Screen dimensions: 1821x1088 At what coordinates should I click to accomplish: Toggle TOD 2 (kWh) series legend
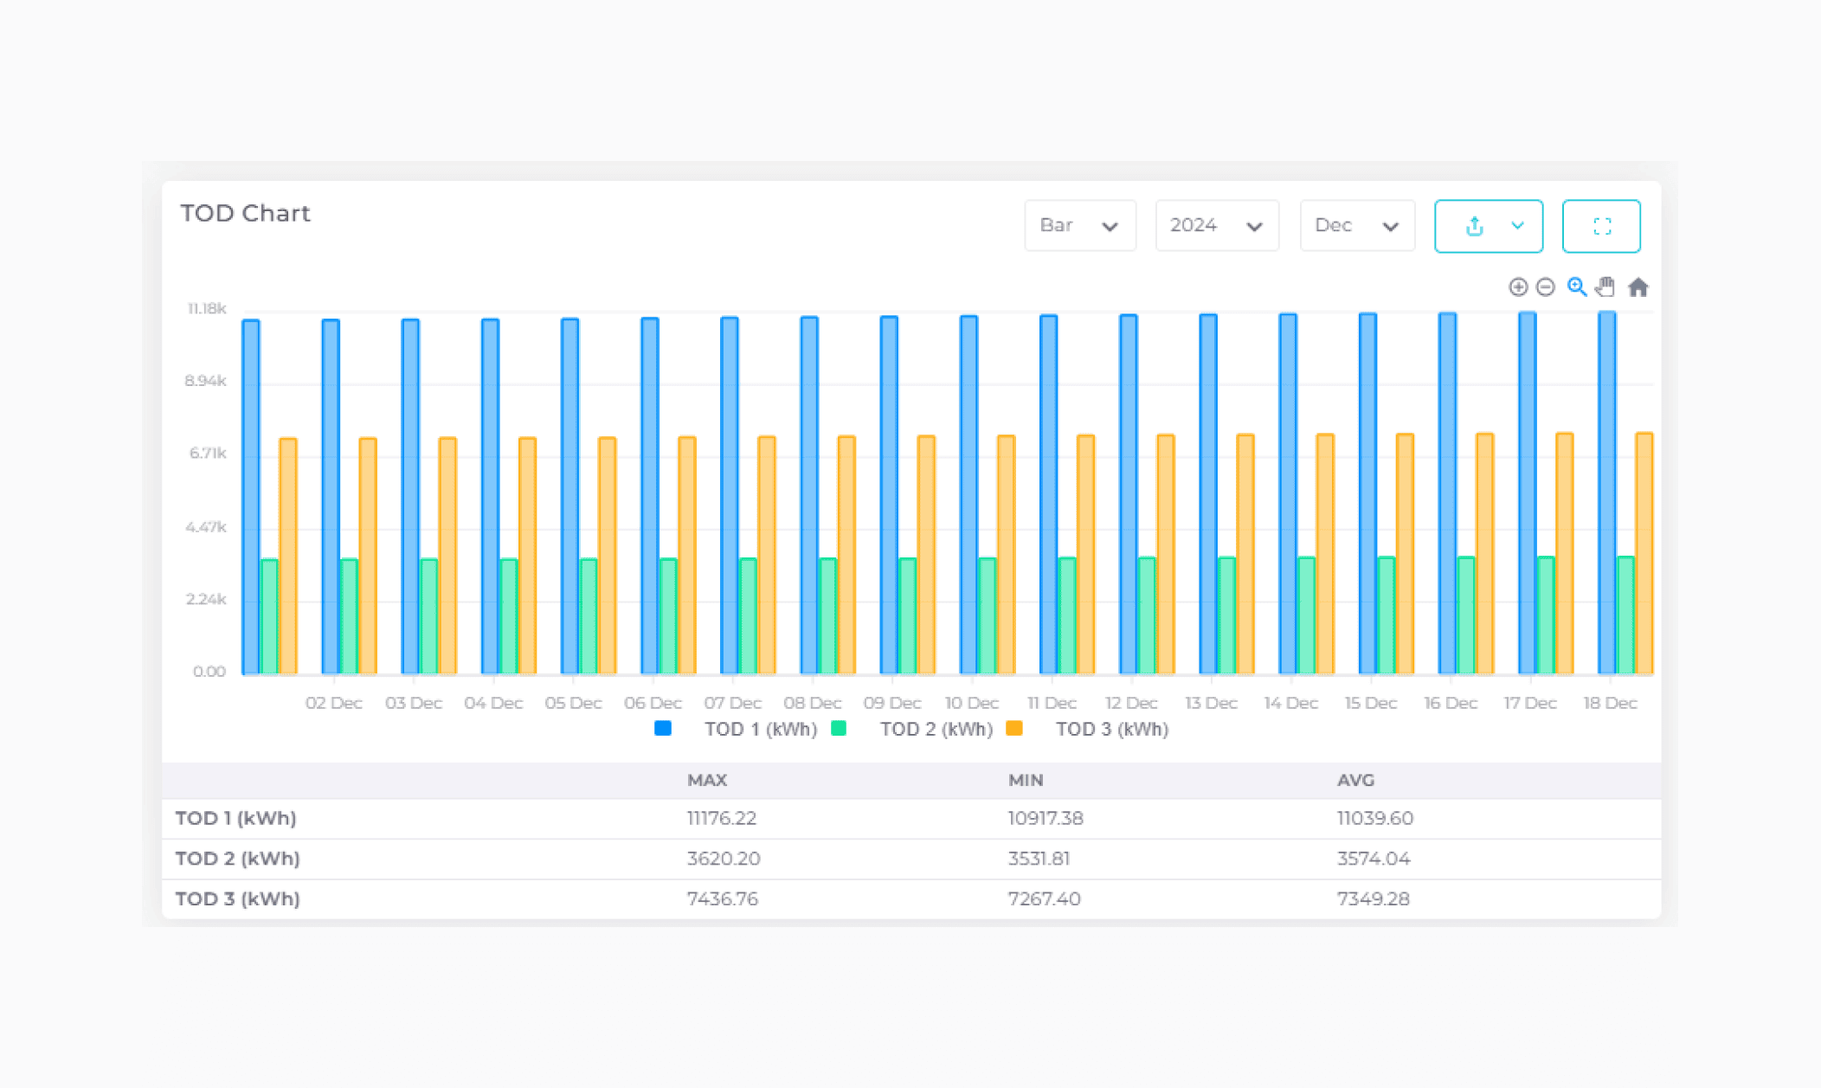[x=936, y=729]
